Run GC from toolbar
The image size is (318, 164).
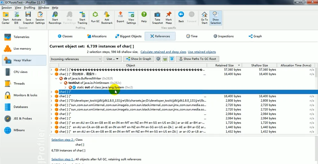click(95, 17)
